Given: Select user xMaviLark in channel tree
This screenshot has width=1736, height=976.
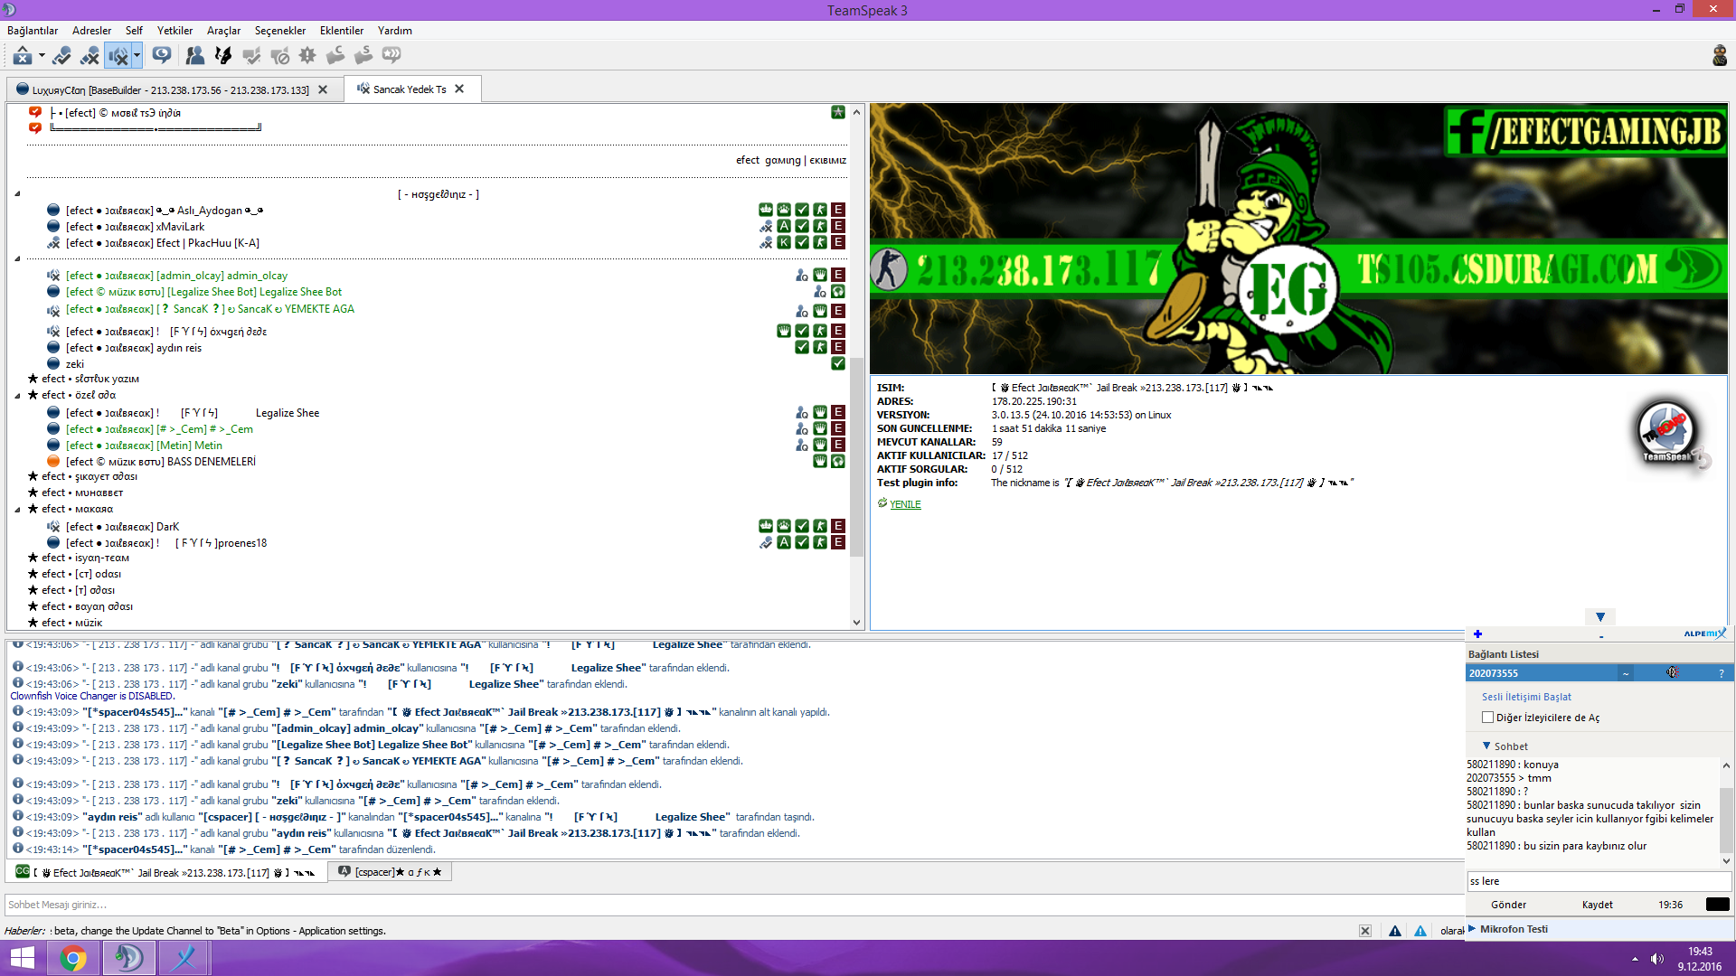Looking at the screenshot, I should 135,227.
